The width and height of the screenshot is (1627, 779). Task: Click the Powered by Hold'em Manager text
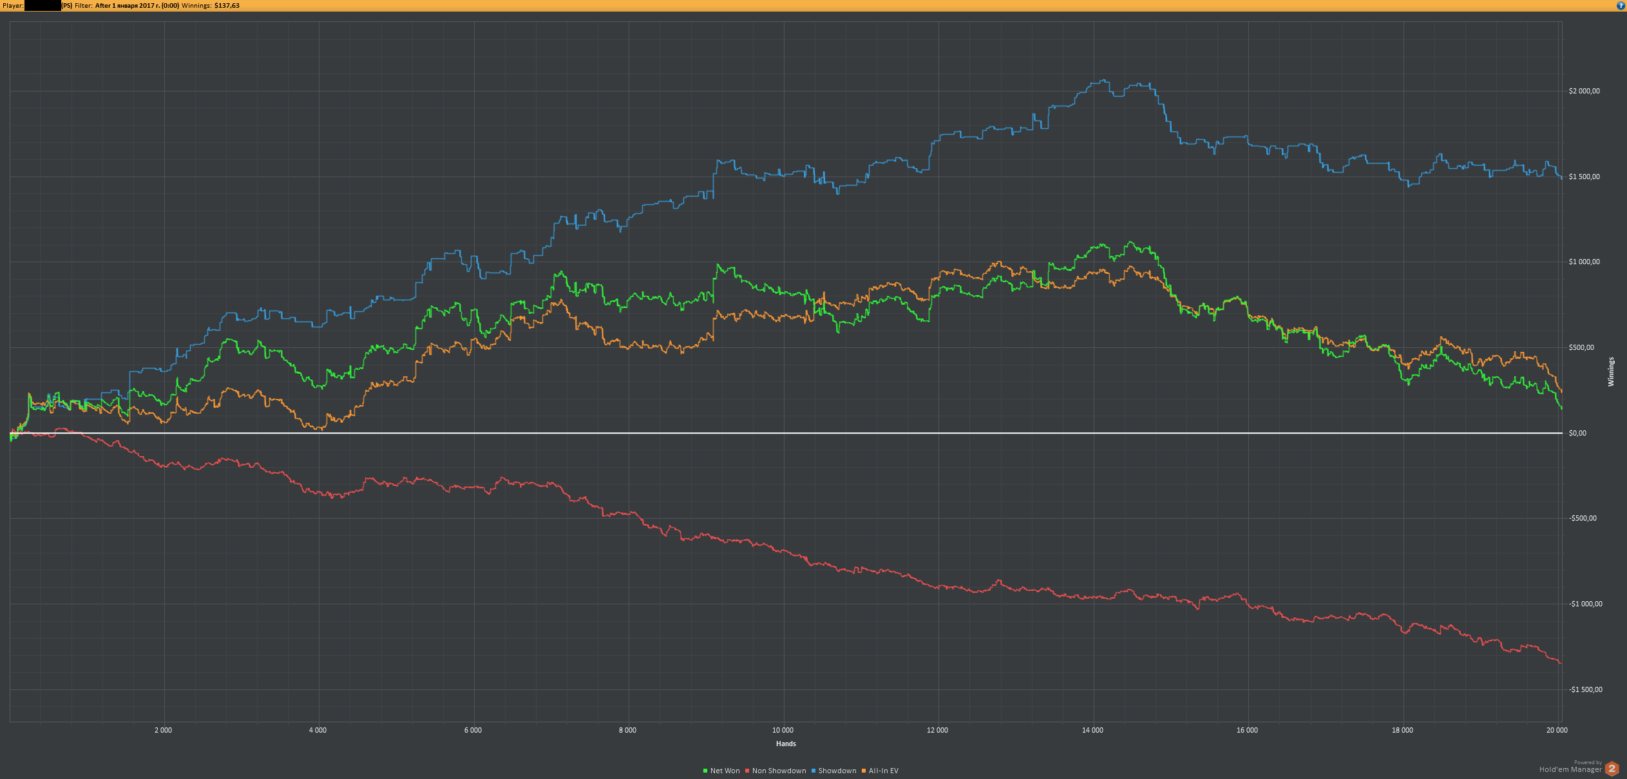click(x=1570, y=767)
